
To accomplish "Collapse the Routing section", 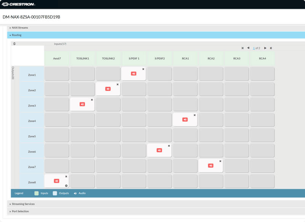I will [x=16, y=35].
